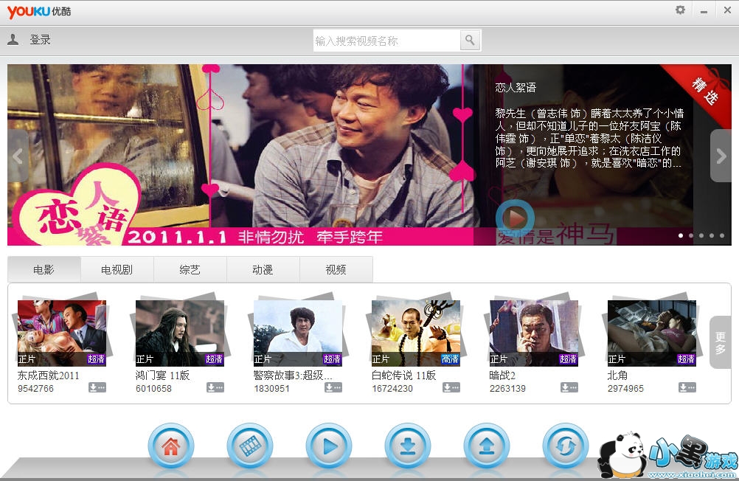Click the Play icon in bottom dock
This screenshot has height=481, width=739.
click(x=329, y=446)
